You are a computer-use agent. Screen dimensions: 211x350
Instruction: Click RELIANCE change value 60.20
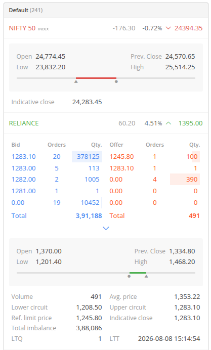(127, 123)
